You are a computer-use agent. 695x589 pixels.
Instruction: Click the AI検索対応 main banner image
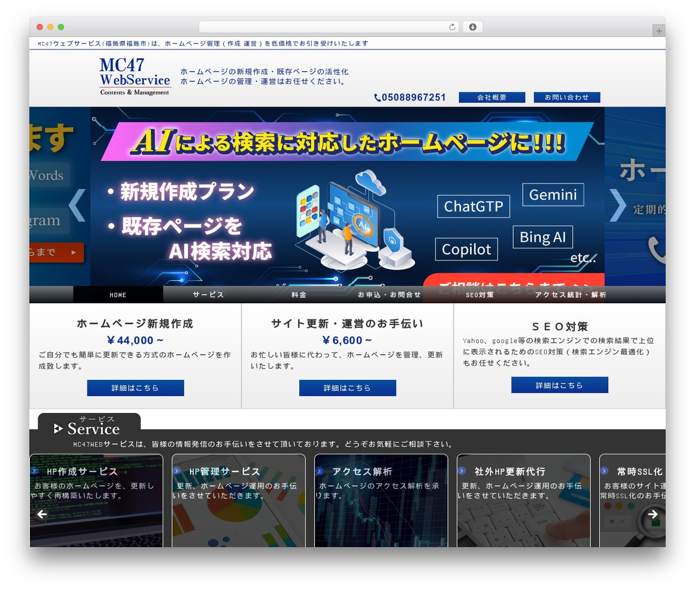[x=347, y=197]
